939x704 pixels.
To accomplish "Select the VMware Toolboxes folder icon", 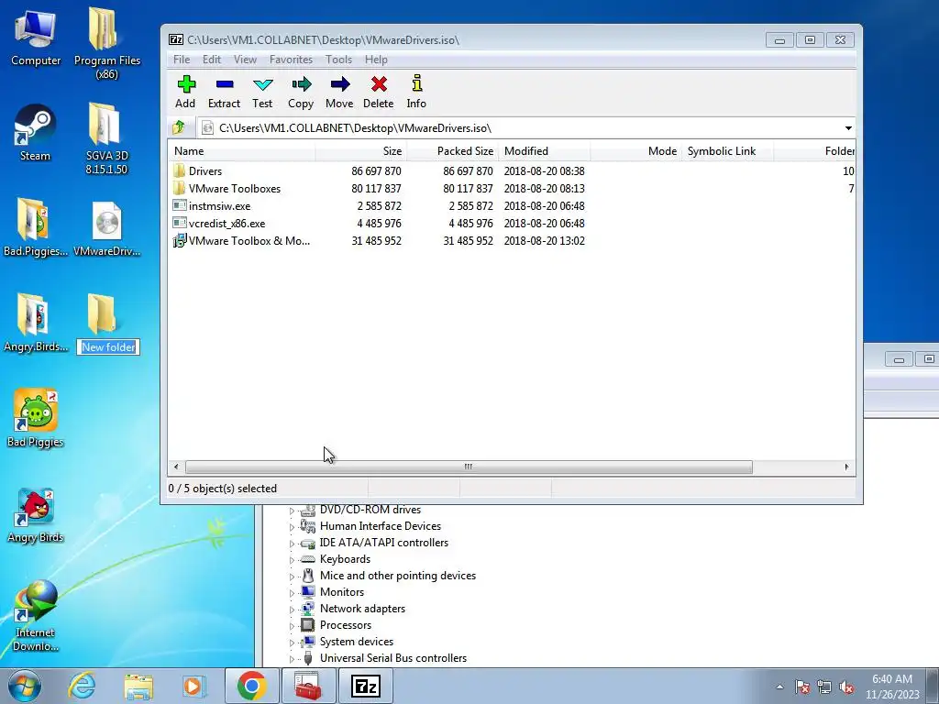I will [x=179, y=188].
